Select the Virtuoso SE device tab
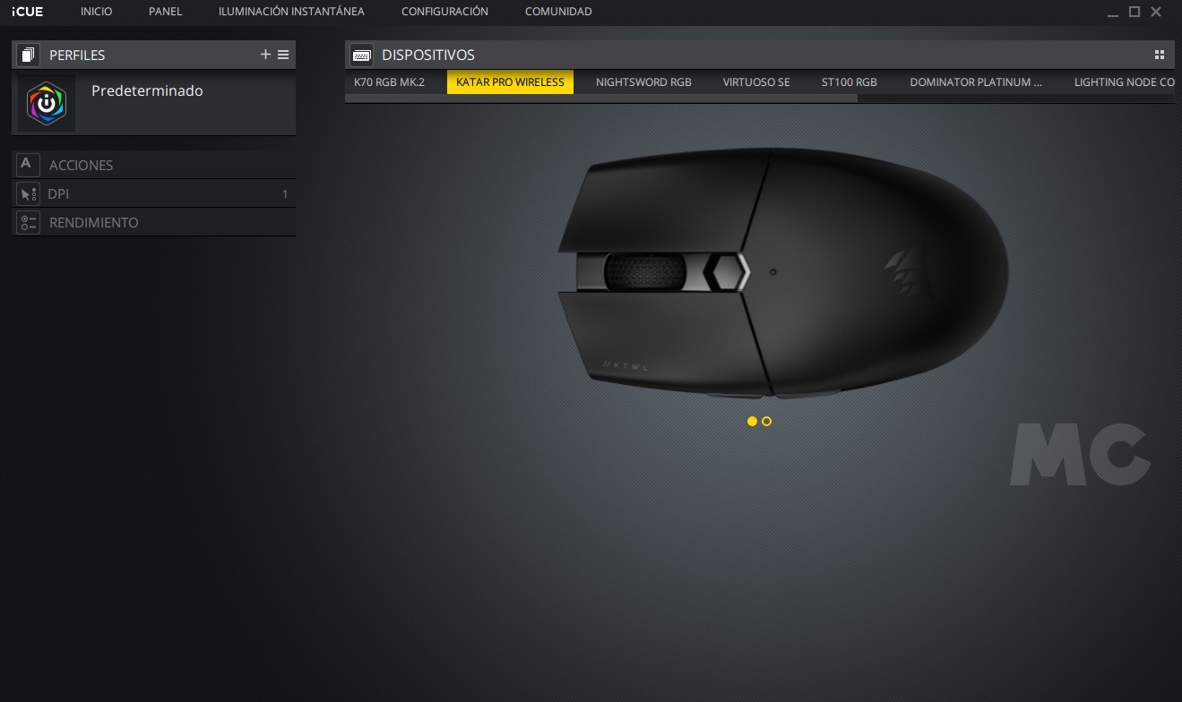Image resolution: width=1182 pixels, height=702 pixels. point(756,82)
